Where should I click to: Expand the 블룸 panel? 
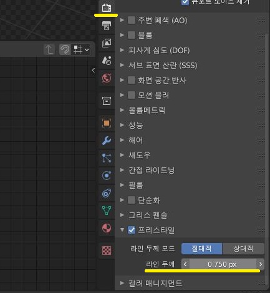122,35
